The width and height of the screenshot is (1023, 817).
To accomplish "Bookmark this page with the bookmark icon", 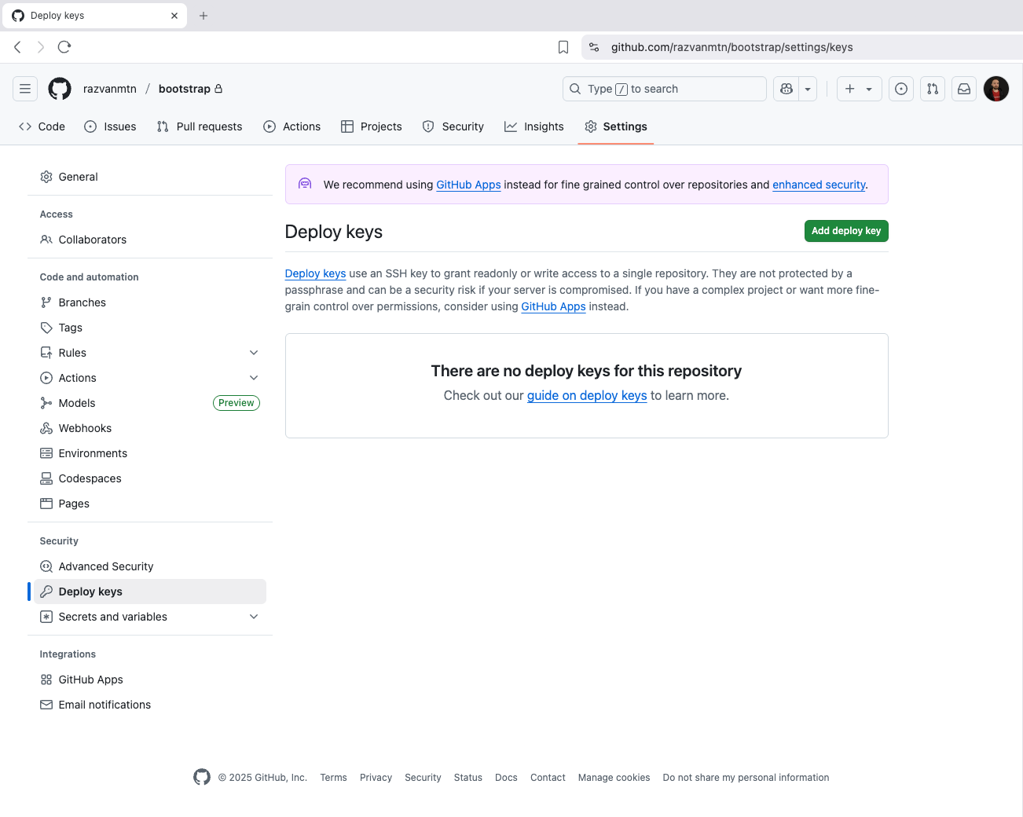I will click(x=563, y=47).
